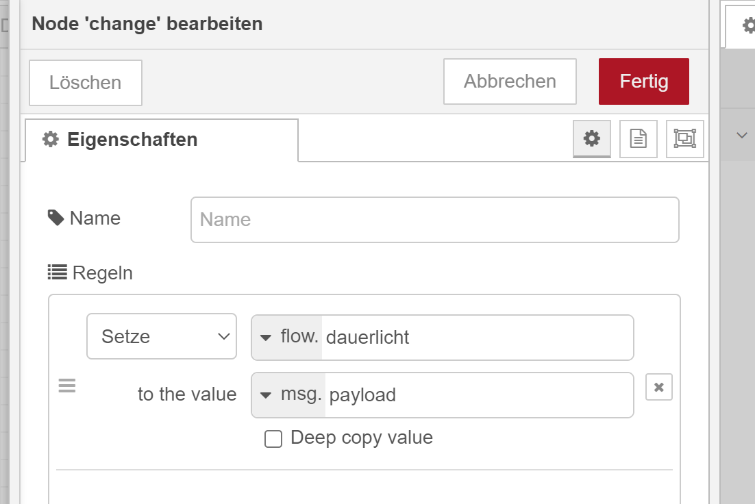The image size is (755, 504).
Task: Open node appearance icon tab
Action: click(x=684, y=138)
